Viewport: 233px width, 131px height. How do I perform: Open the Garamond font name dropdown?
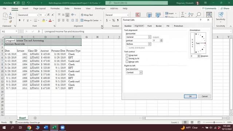[37, 15]
